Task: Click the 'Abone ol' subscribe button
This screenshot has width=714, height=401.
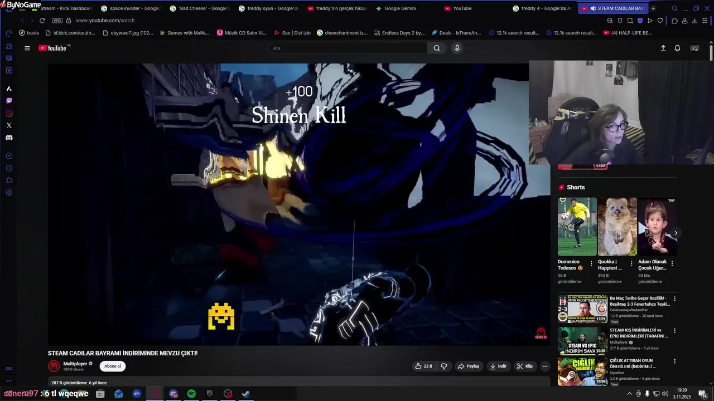Action: (113, 366)
